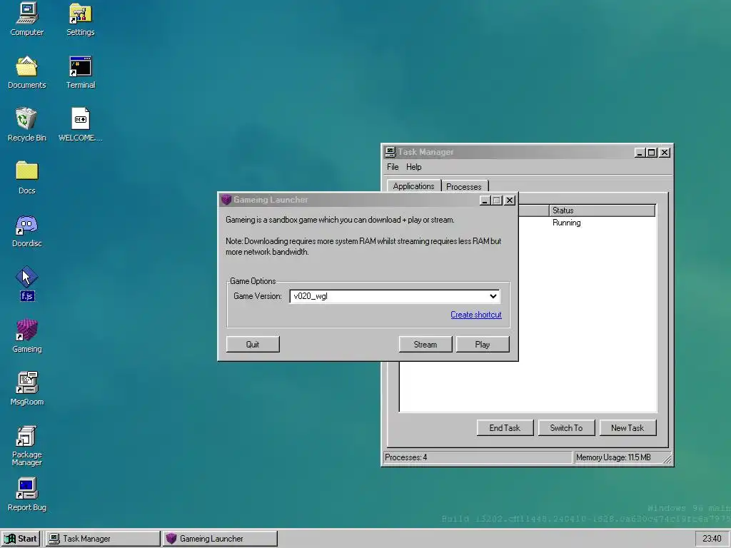This screenshot has width=731, height=548.
Task: Click the Play button in launcher
Action: [483, 345]
